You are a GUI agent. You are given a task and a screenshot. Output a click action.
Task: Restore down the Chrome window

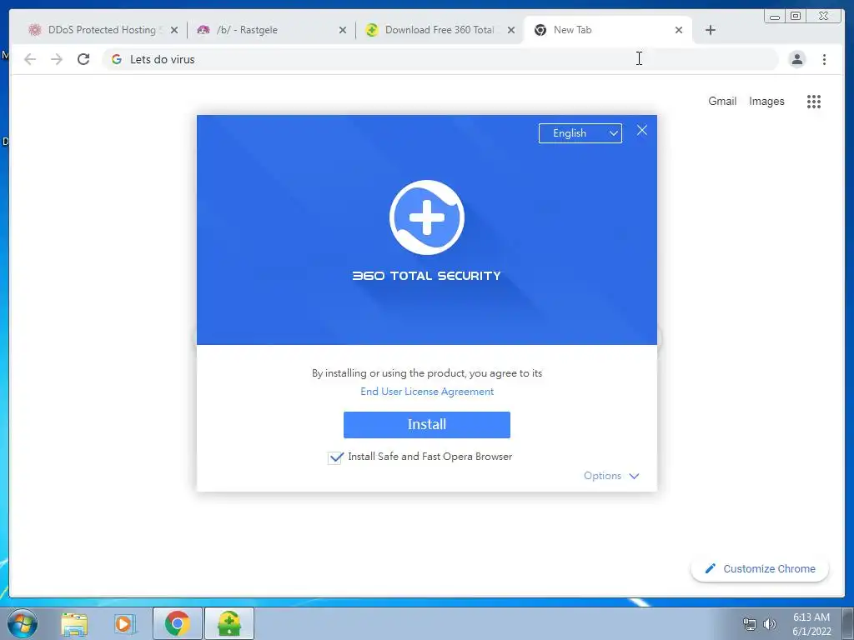[796, 16]
